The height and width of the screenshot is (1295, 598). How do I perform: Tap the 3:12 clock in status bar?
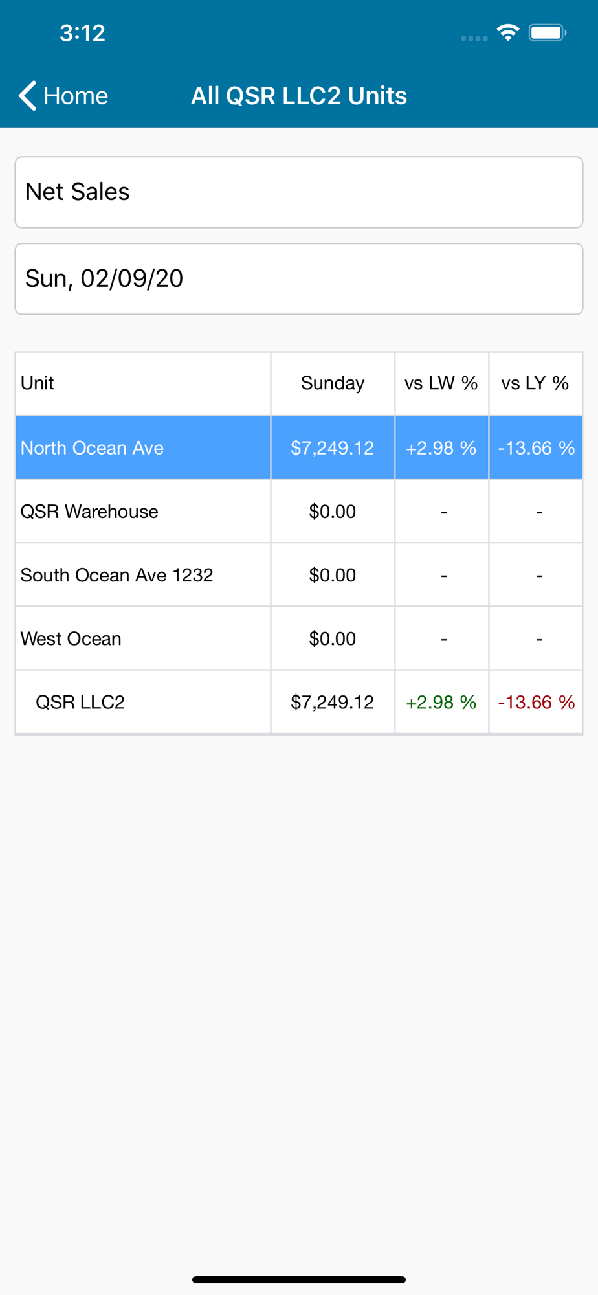(x=83, y=33)
